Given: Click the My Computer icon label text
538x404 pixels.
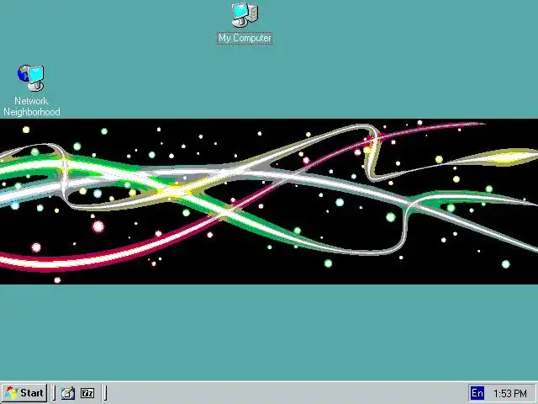Looking at the screenshot, I should click(245, 38).
